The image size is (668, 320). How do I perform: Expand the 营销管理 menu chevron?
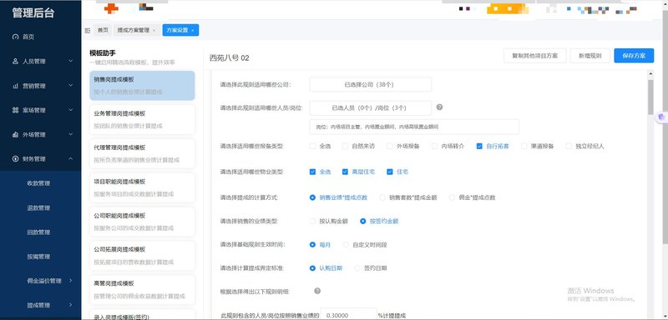(71, 86)
